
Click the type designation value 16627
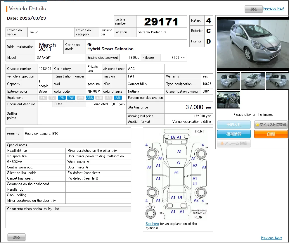click(x=207, y=84)
